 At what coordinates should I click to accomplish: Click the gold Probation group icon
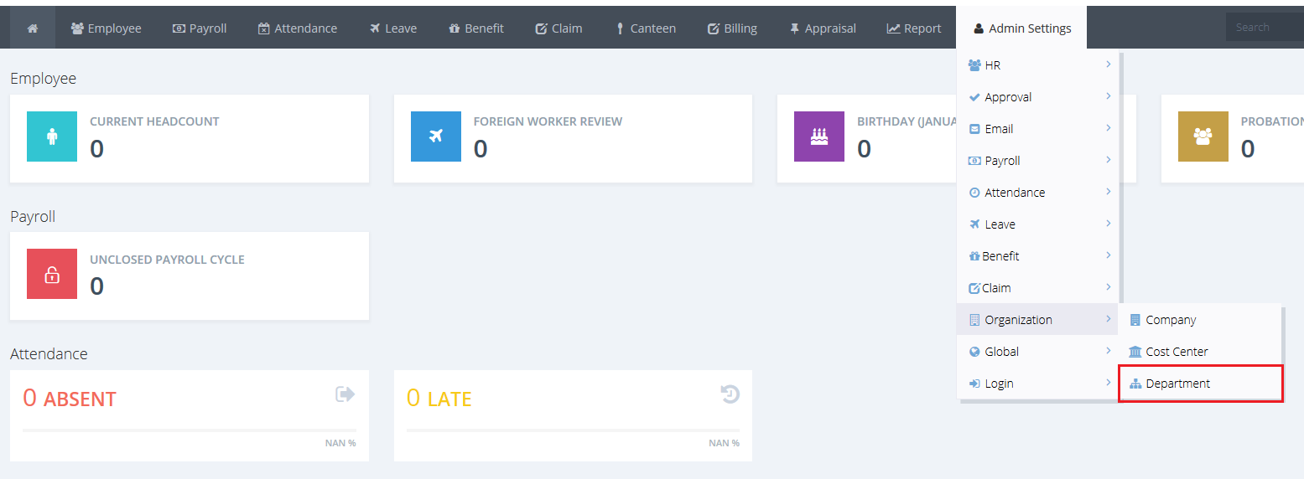[1203, 136]
